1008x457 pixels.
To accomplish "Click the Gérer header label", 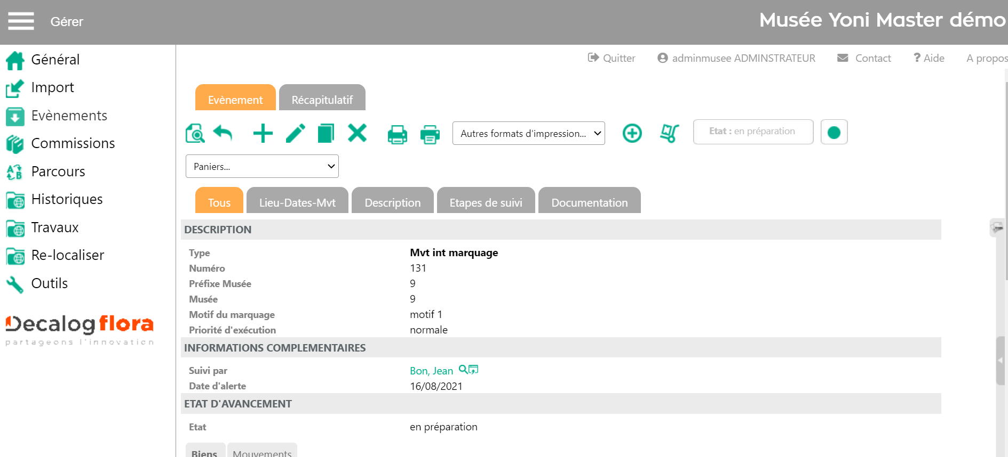I will click(67, 22).
